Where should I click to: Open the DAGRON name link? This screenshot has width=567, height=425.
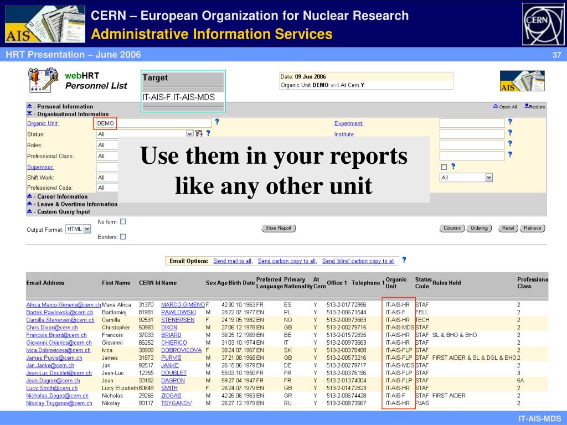coord(173,380)
